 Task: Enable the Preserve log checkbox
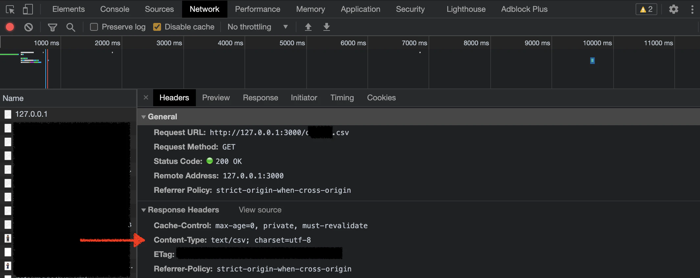94,27
